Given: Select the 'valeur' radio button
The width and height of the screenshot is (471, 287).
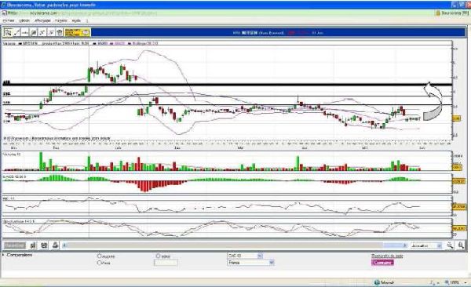Looking at the screenshot, I should click(x=159, y=256).
